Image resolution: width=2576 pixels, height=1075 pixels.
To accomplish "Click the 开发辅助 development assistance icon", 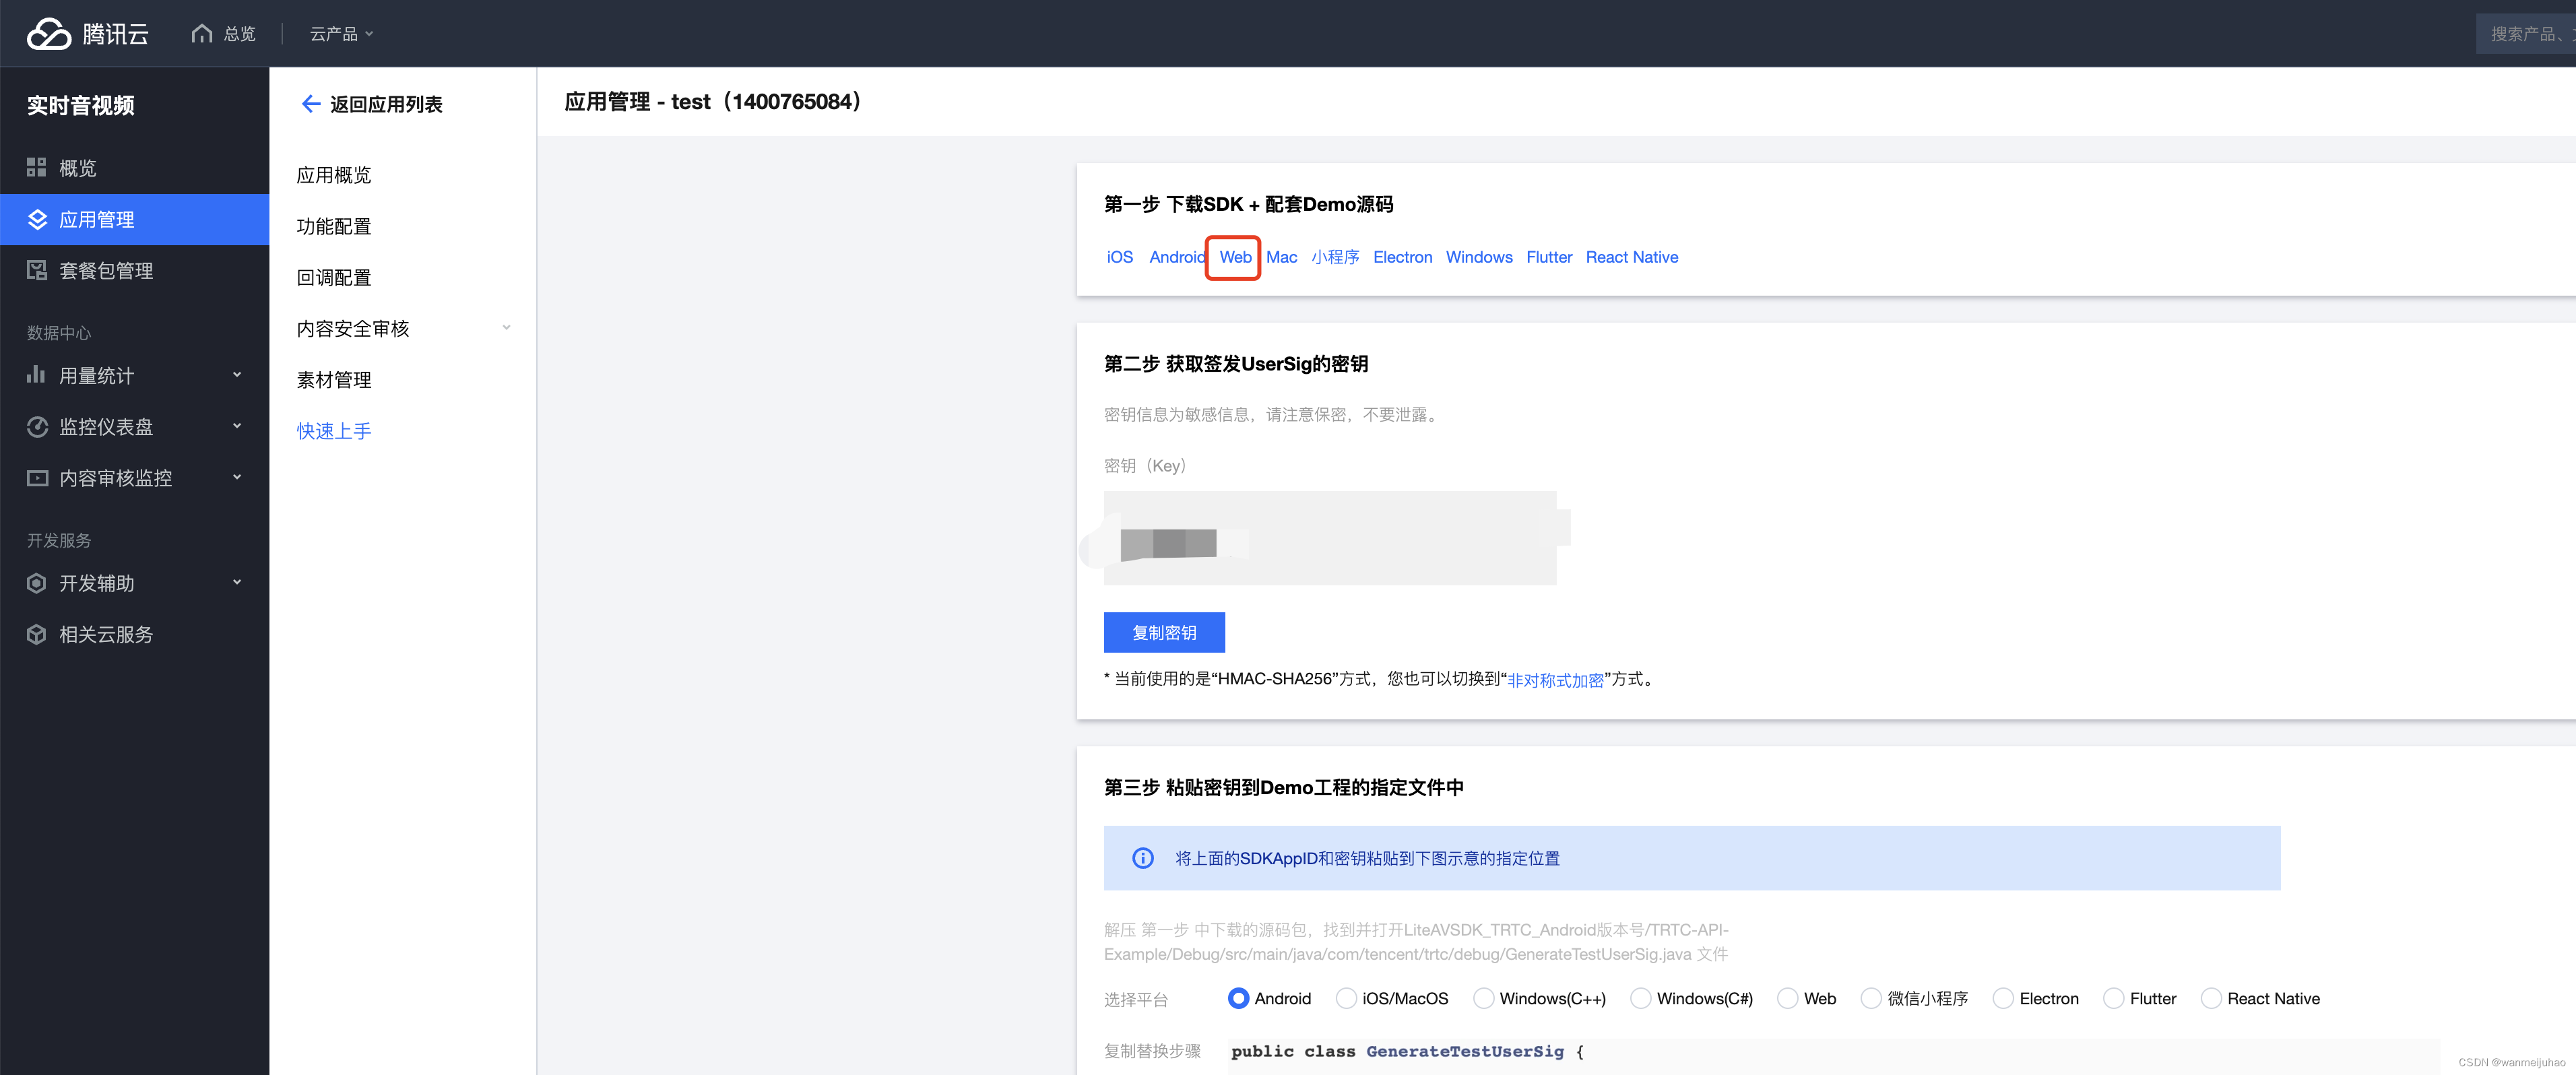I will [x=37, y=583].
